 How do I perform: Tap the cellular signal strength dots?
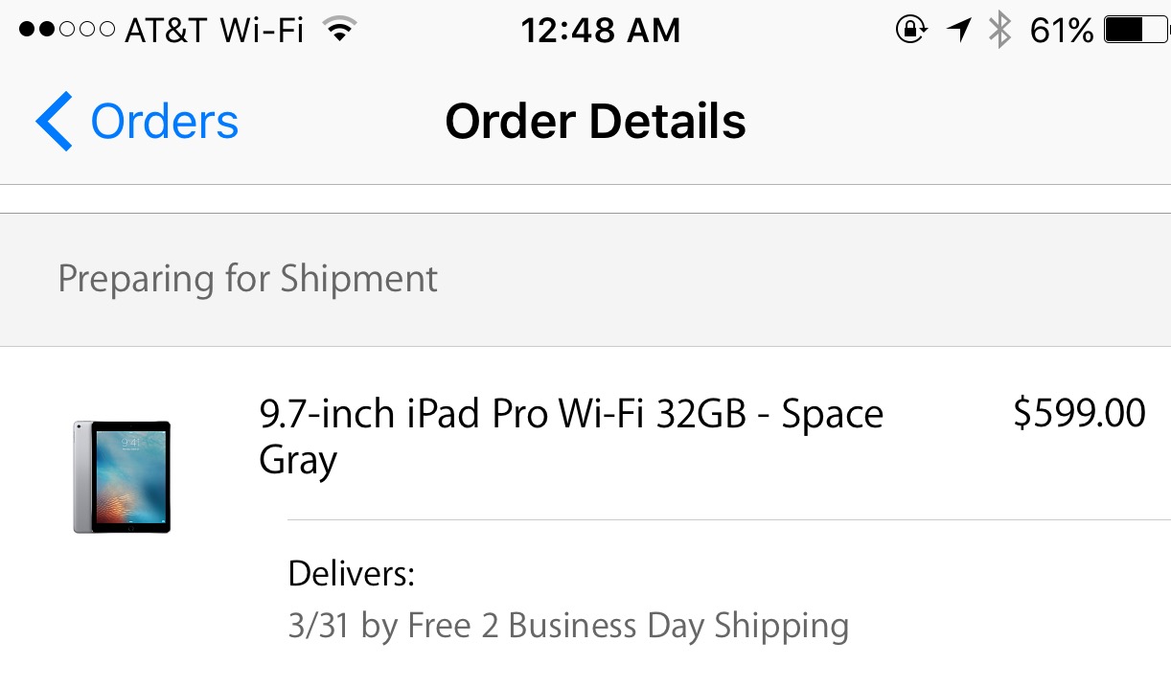click(66, 31)
